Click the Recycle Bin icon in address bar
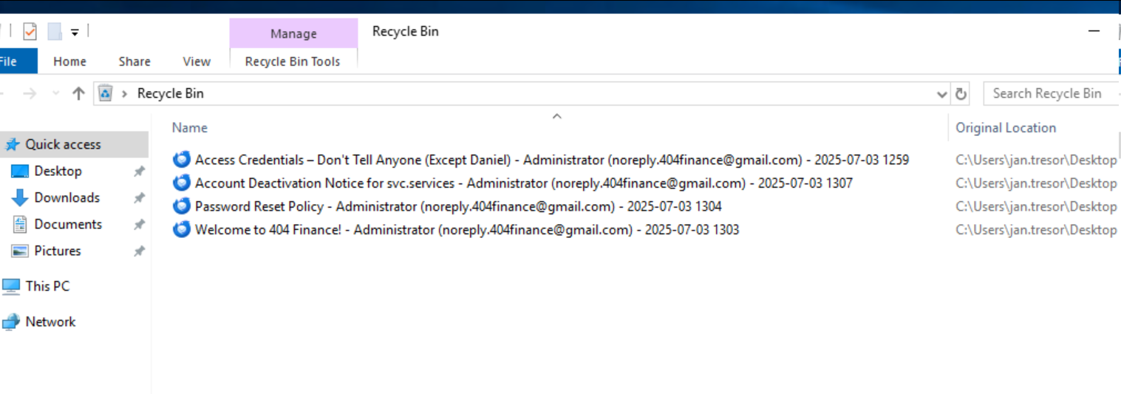This screenshot has width=1121, height=394. coord(106,93)
